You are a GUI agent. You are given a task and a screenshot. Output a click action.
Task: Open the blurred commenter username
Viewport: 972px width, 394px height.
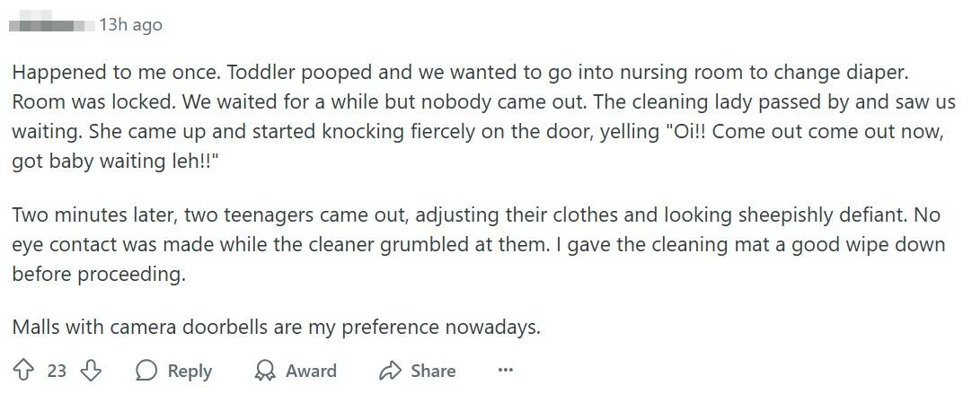tap(51, 24)
